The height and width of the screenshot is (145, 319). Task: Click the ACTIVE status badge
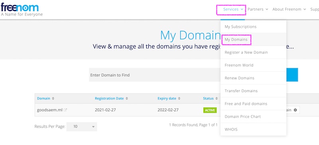(210, 110)
